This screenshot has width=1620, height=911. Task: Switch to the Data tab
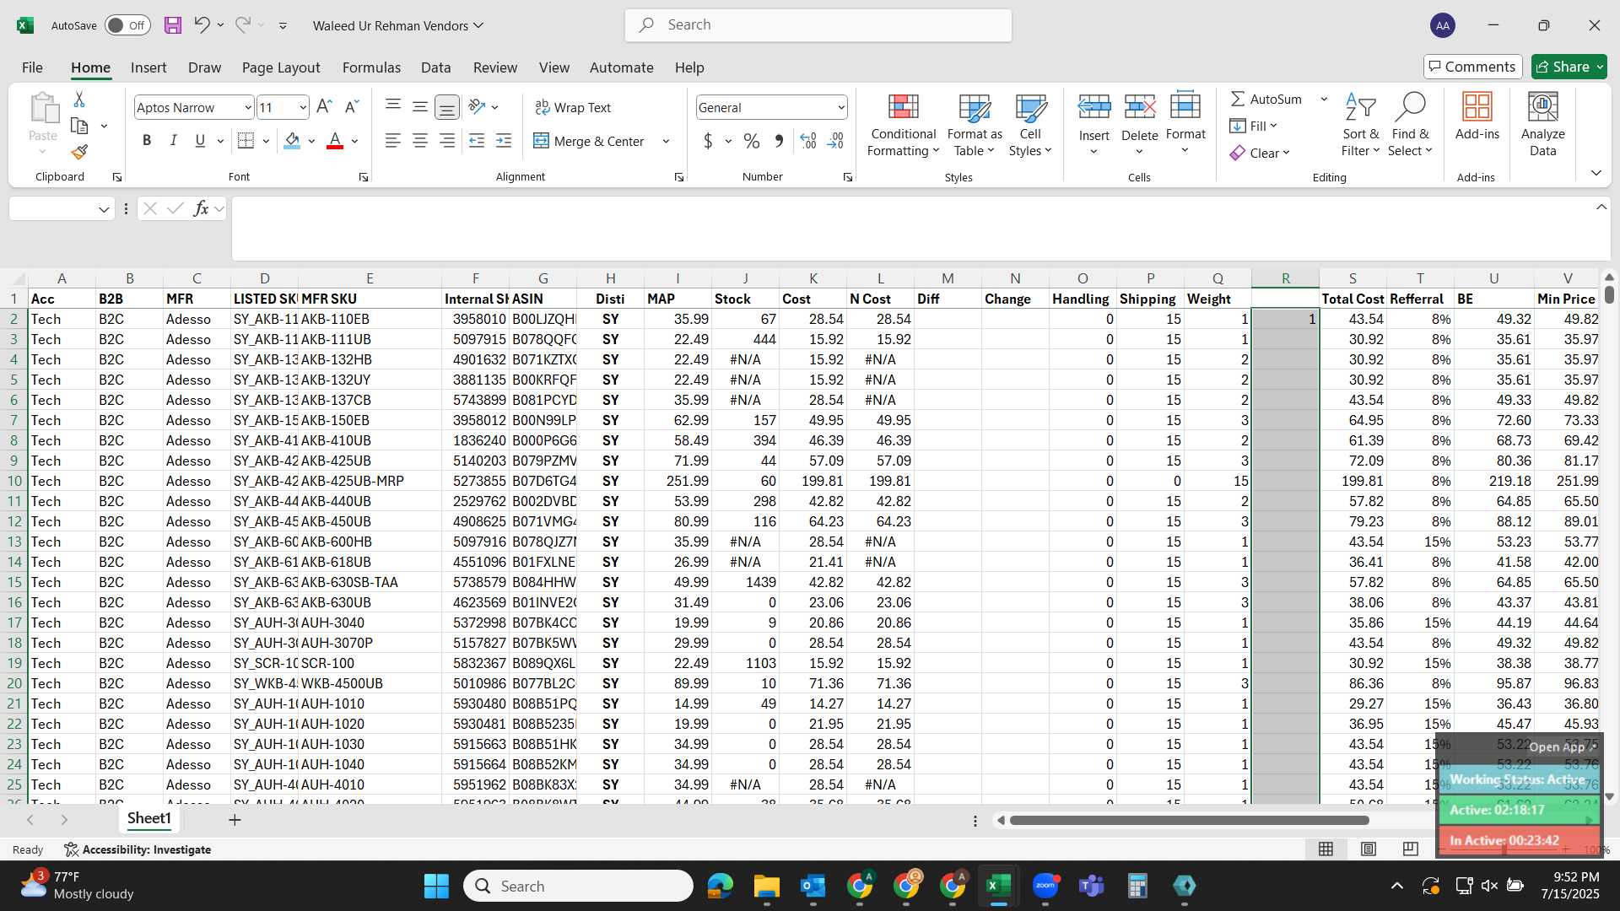435,67
